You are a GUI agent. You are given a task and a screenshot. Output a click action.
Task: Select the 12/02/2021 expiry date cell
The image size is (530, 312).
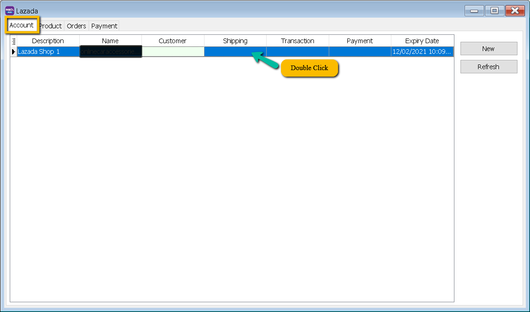[422, 52]
